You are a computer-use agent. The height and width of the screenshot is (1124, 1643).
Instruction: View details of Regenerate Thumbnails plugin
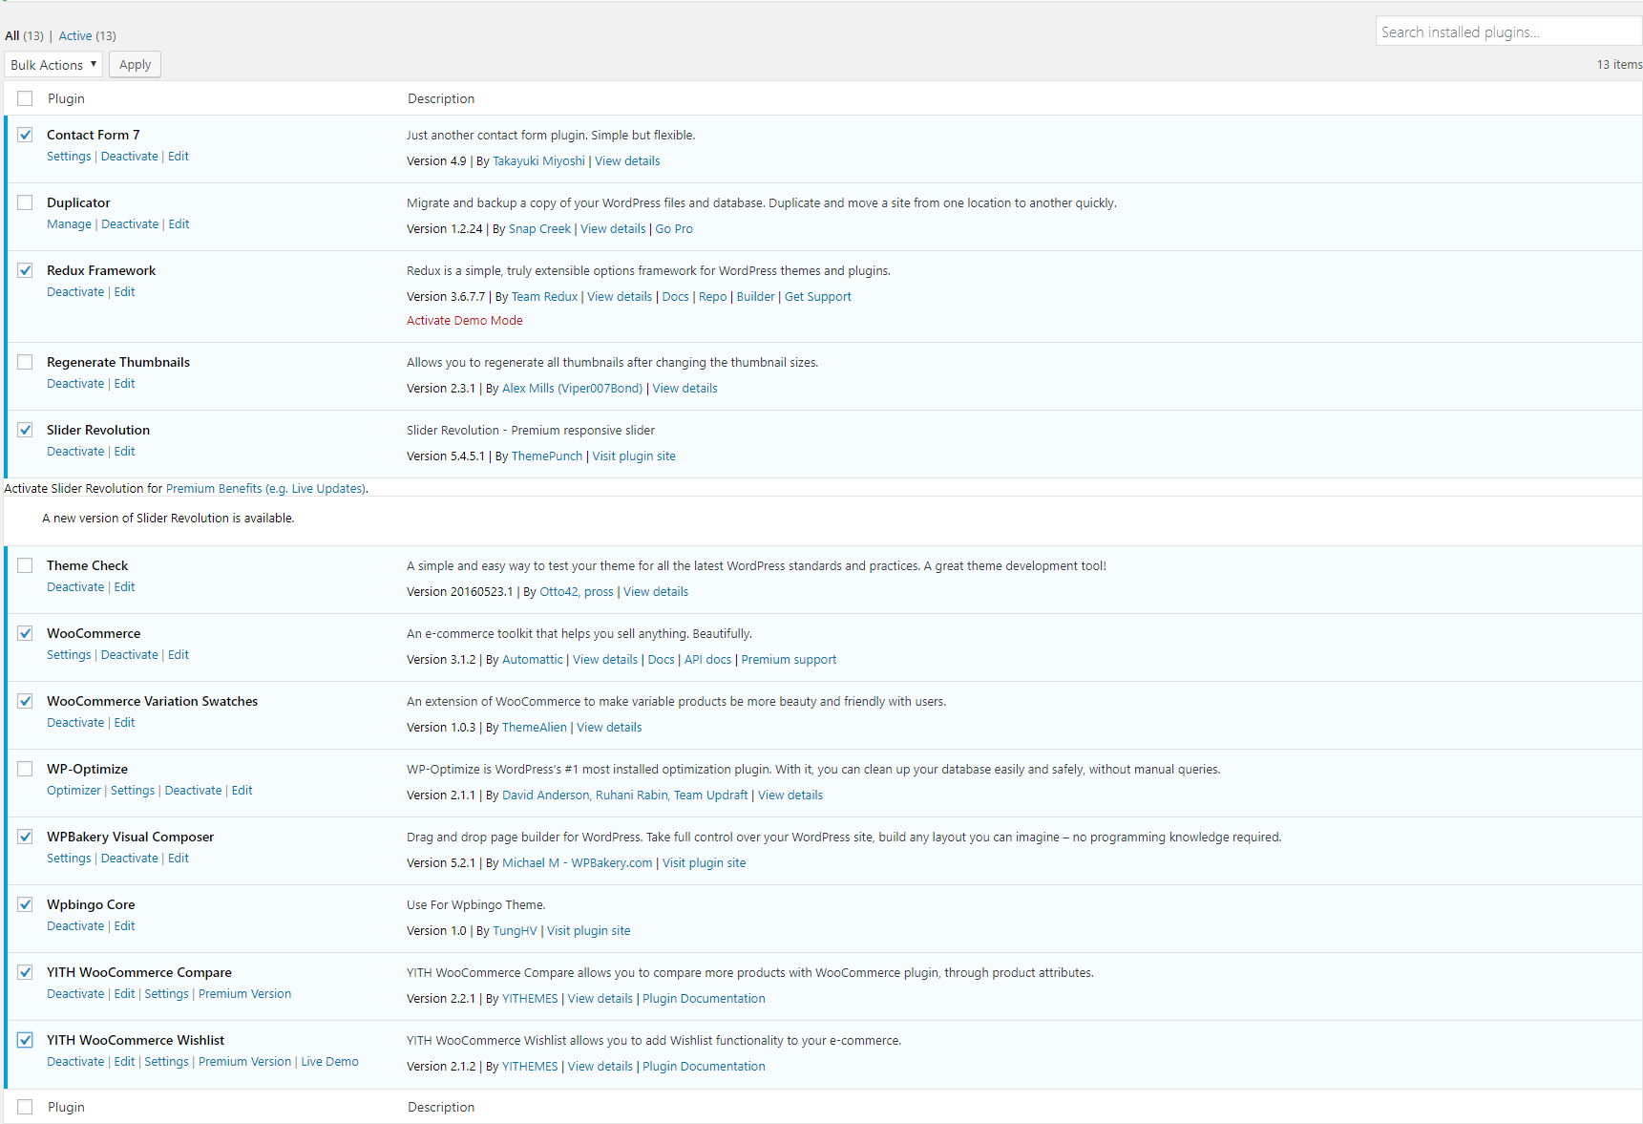[685, 389]
